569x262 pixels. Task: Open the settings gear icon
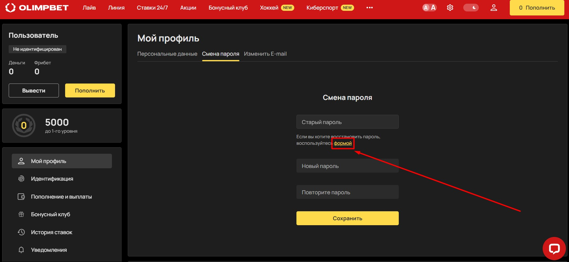point(450,8)
